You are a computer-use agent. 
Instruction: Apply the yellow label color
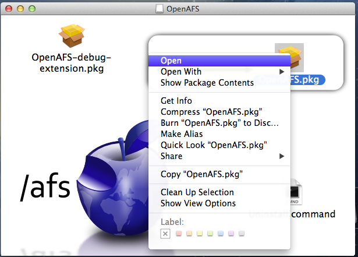click(x=200, y=234)
